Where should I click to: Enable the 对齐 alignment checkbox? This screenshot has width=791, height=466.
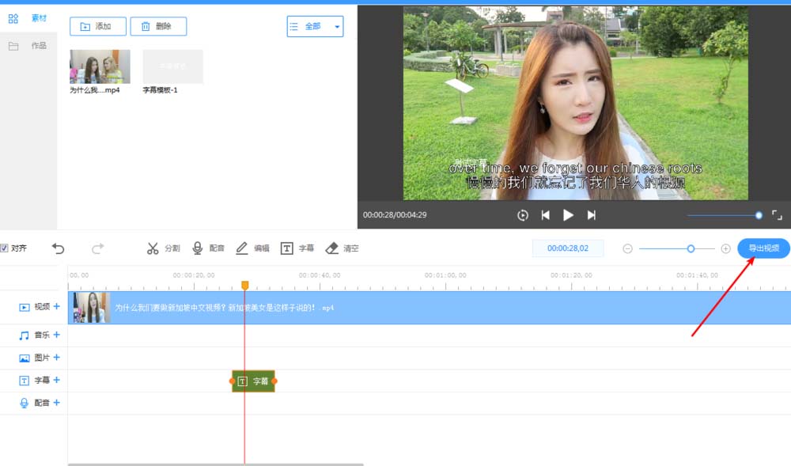(x=6, y=248)
